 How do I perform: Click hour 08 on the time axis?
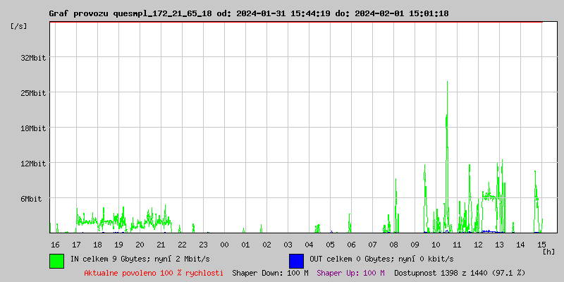(393, 244)
